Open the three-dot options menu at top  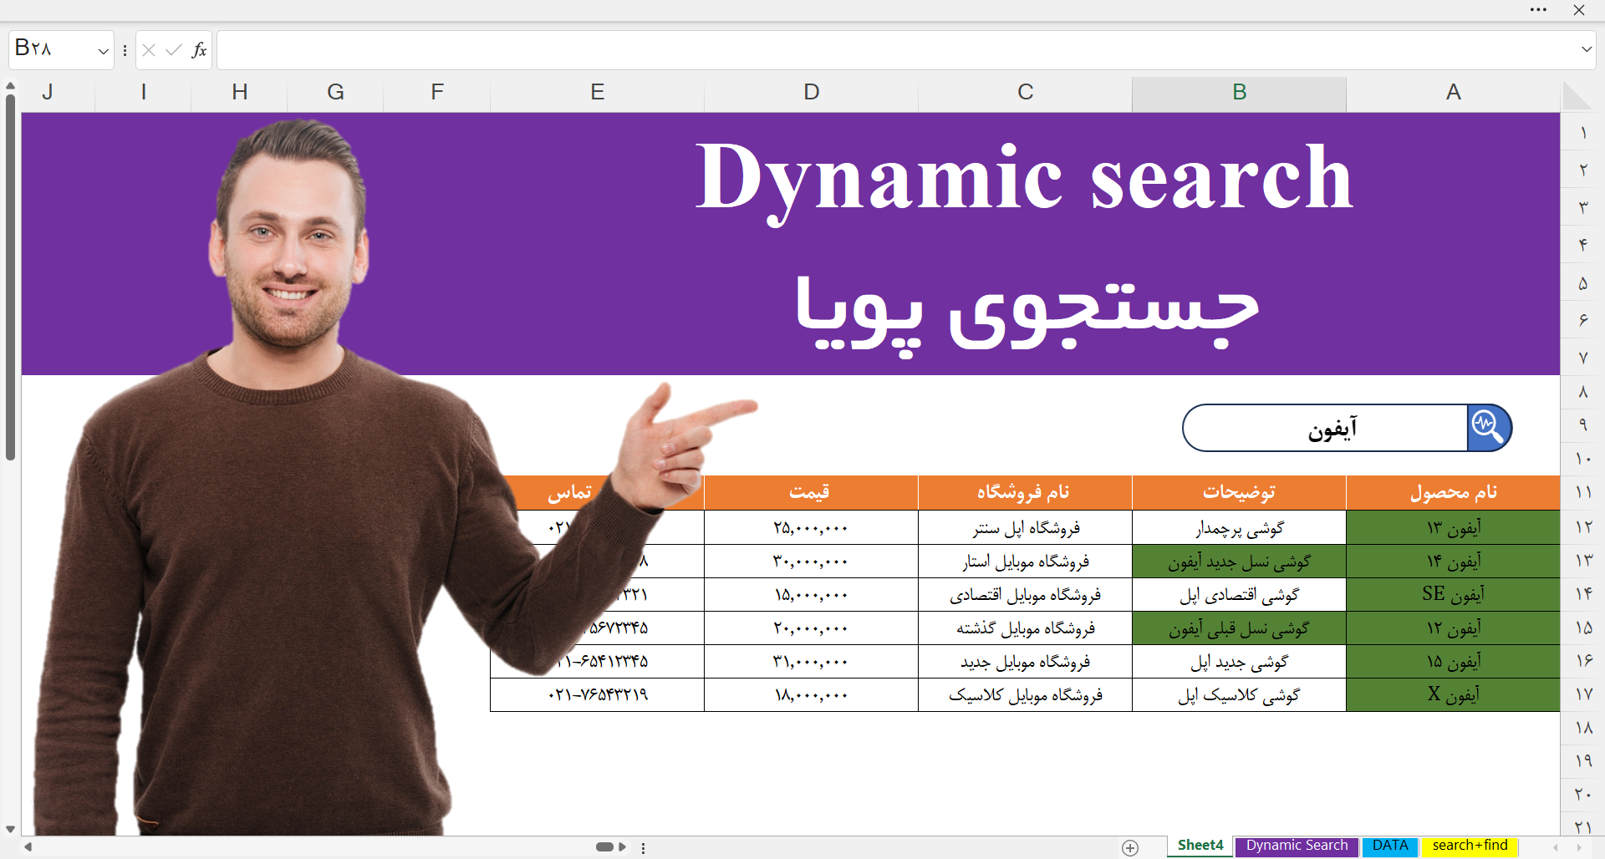(x=1538, y=10)
